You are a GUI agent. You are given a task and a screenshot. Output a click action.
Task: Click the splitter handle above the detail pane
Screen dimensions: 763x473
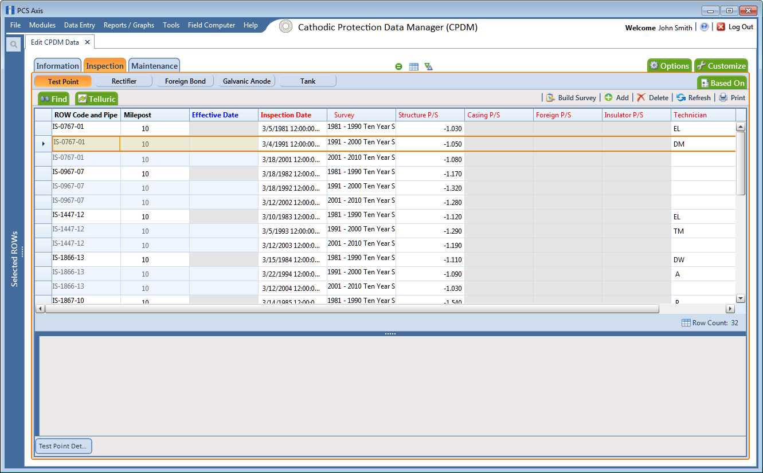(390, 333)
